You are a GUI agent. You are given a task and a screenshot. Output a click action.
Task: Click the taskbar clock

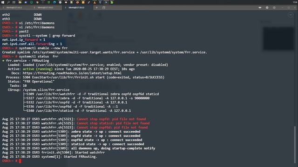pos(295,2)
